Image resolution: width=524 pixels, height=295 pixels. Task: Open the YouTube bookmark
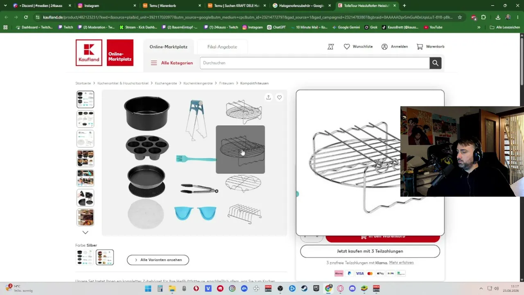(x=433, y=27)
